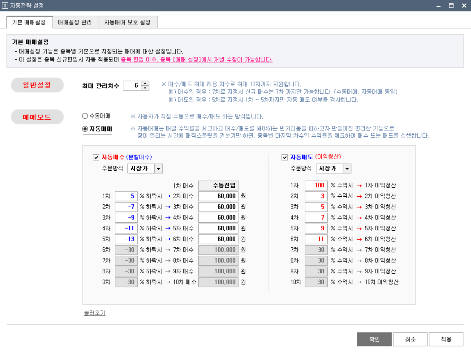Edit 6차 이익청산 percent field (11)

(x=316, y=239)
